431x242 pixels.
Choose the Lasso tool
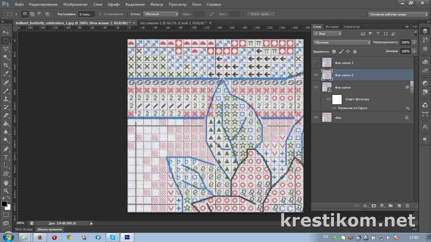coord(6,49)
